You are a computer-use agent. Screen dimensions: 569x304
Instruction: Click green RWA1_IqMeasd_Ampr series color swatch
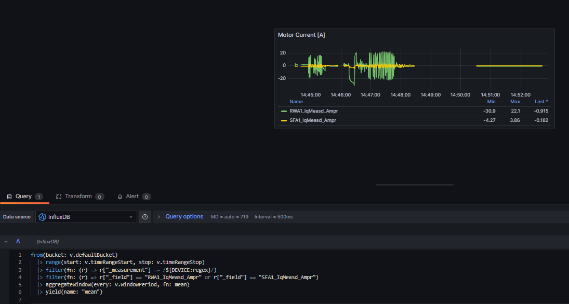(x=284, y=111)
